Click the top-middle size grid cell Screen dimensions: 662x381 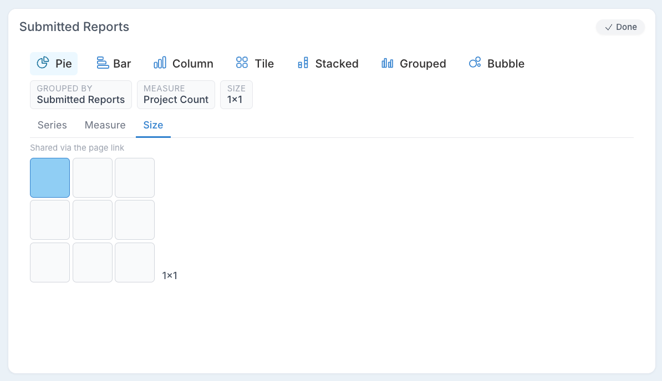tap(93, 178)
